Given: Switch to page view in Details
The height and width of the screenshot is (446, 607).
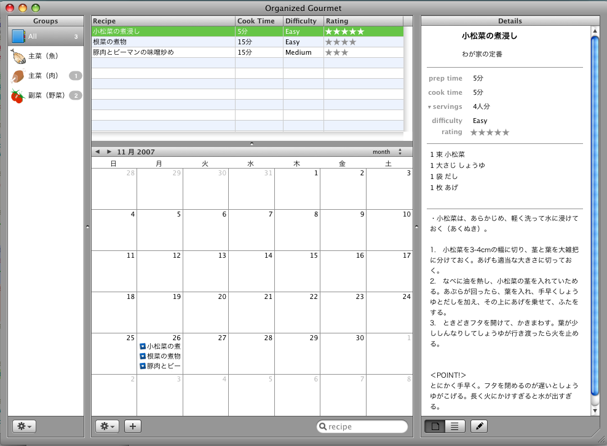Looking at the screenshot, I should 435,426.
